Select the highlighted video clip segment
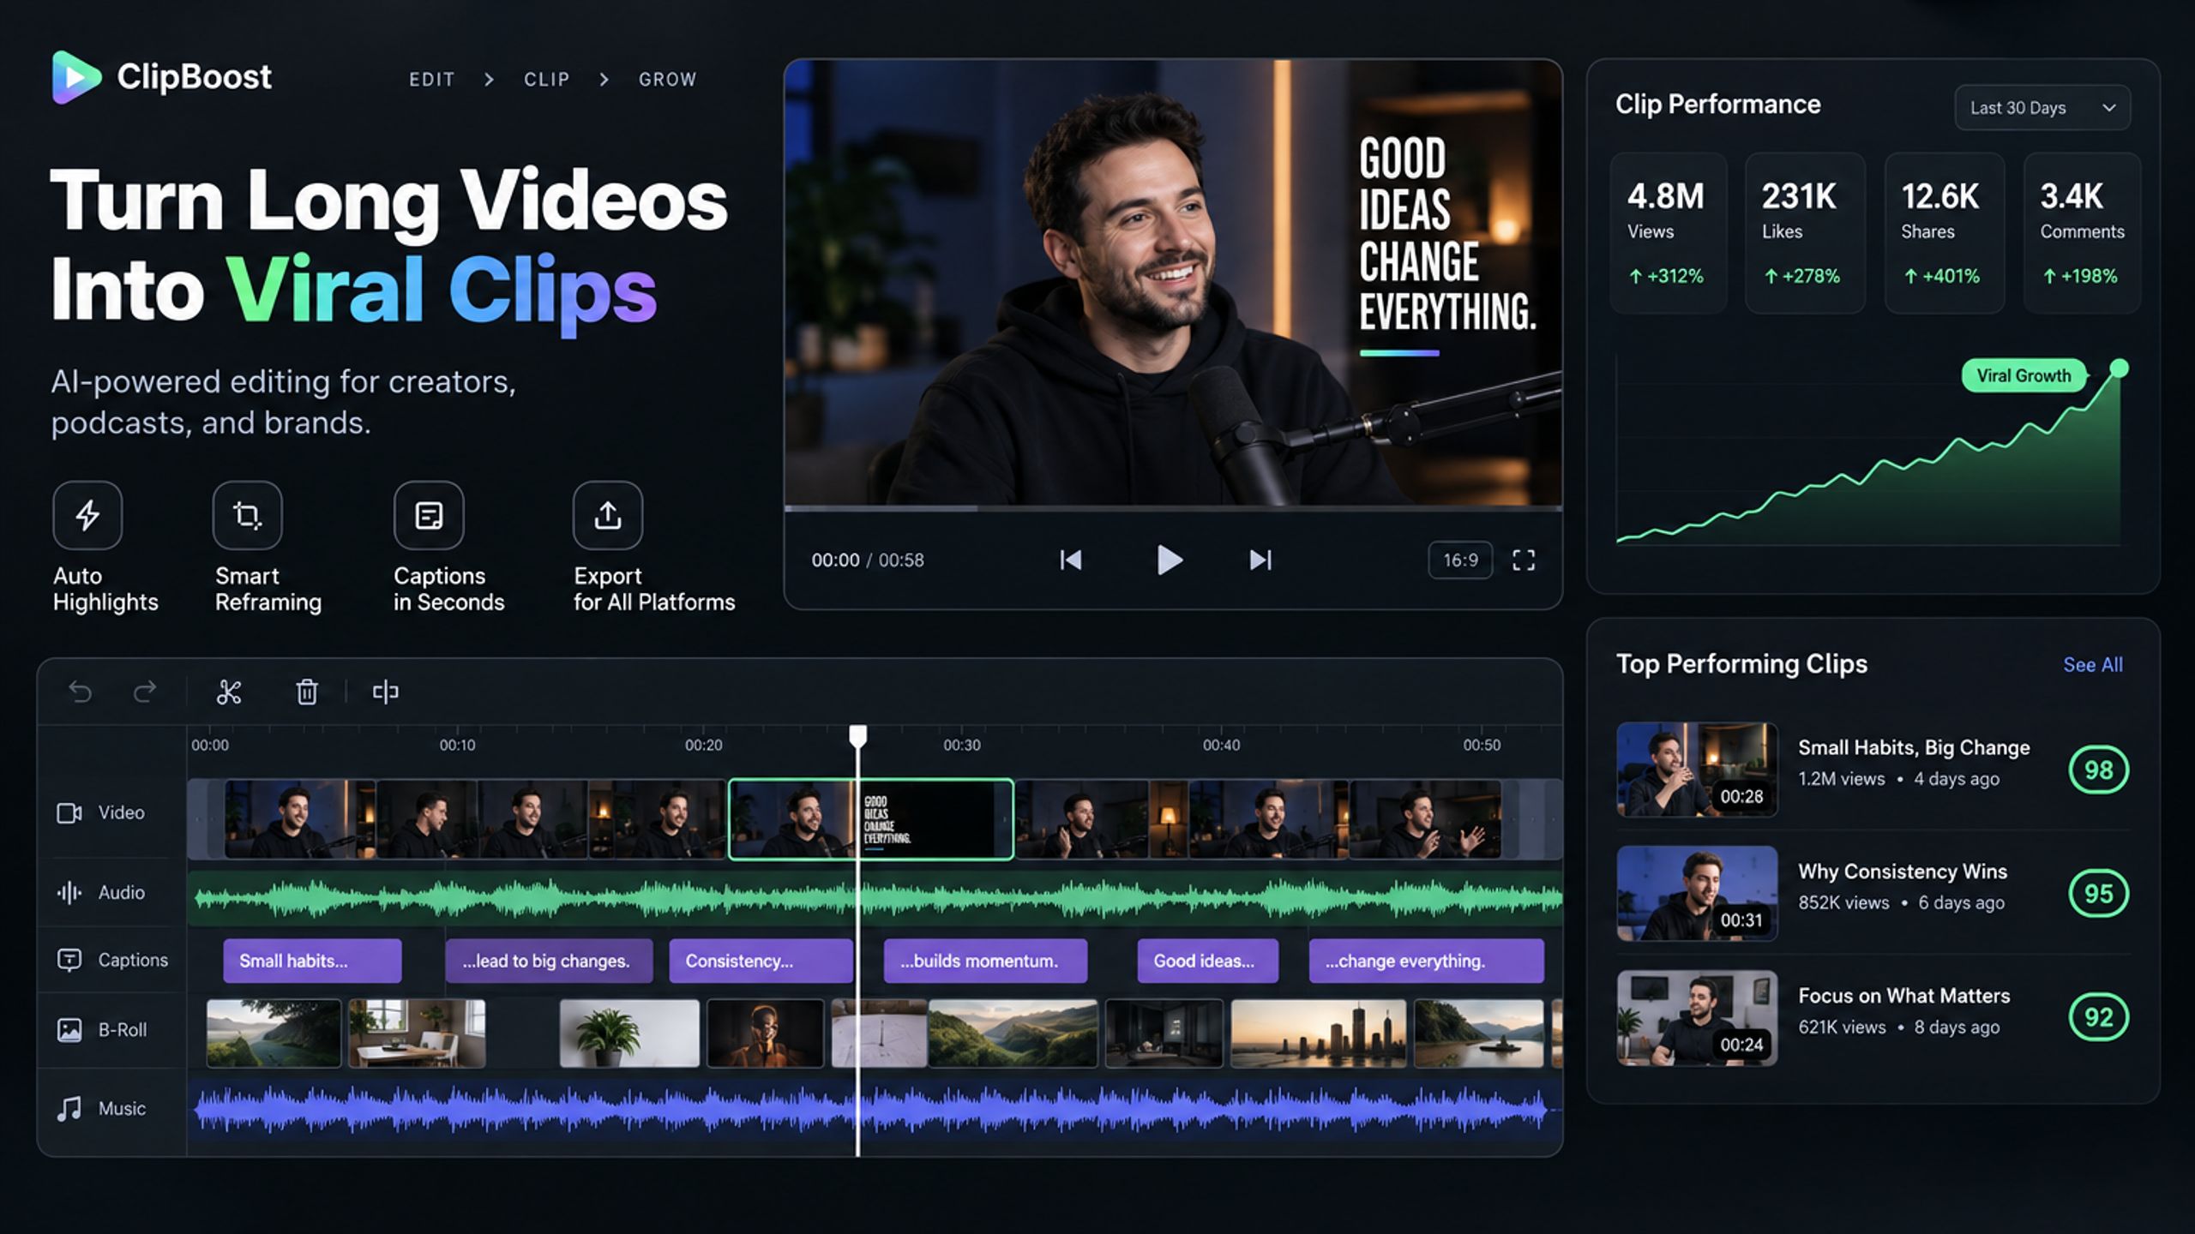Screen dimensions: 2195x1234 [871, 819]
